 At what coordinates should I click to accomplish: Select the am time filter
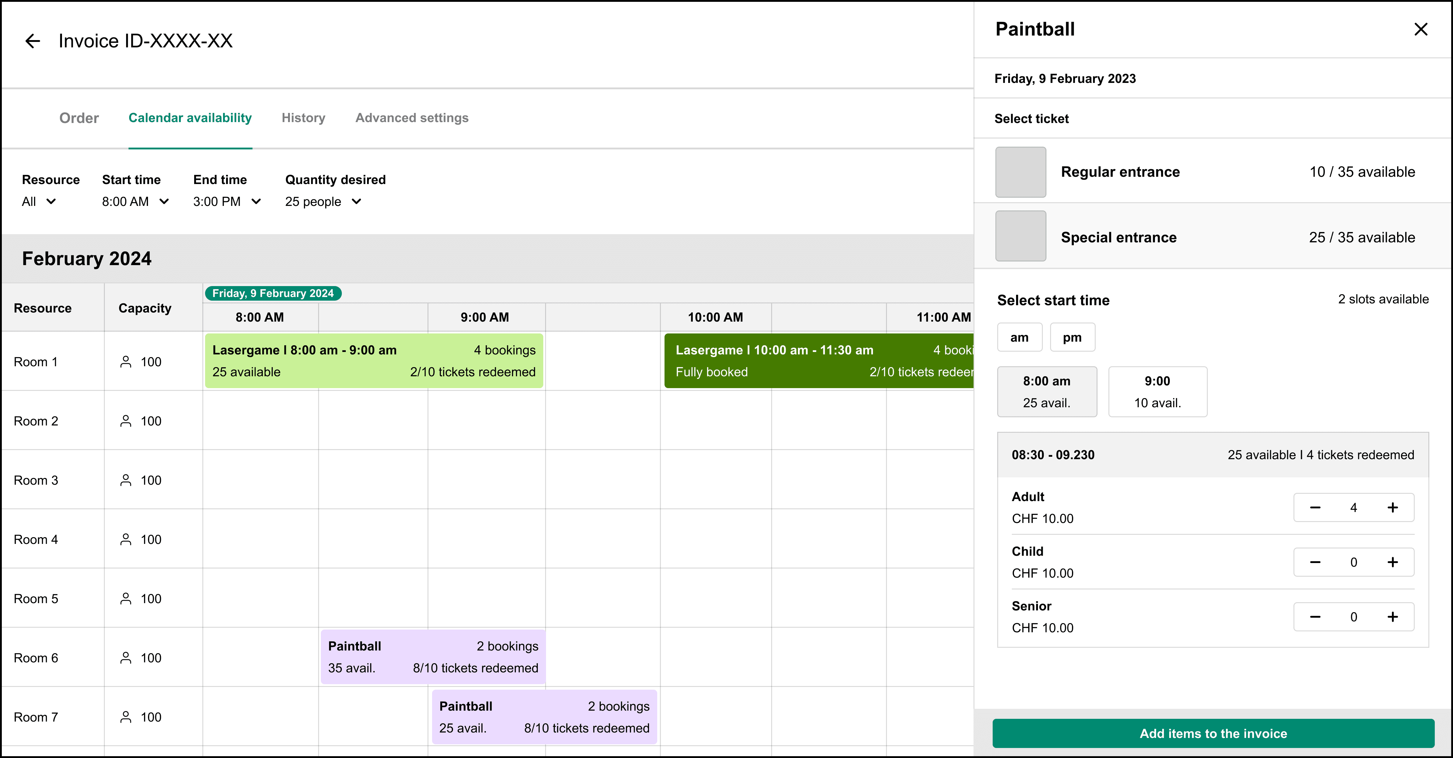click(1019, 337)
